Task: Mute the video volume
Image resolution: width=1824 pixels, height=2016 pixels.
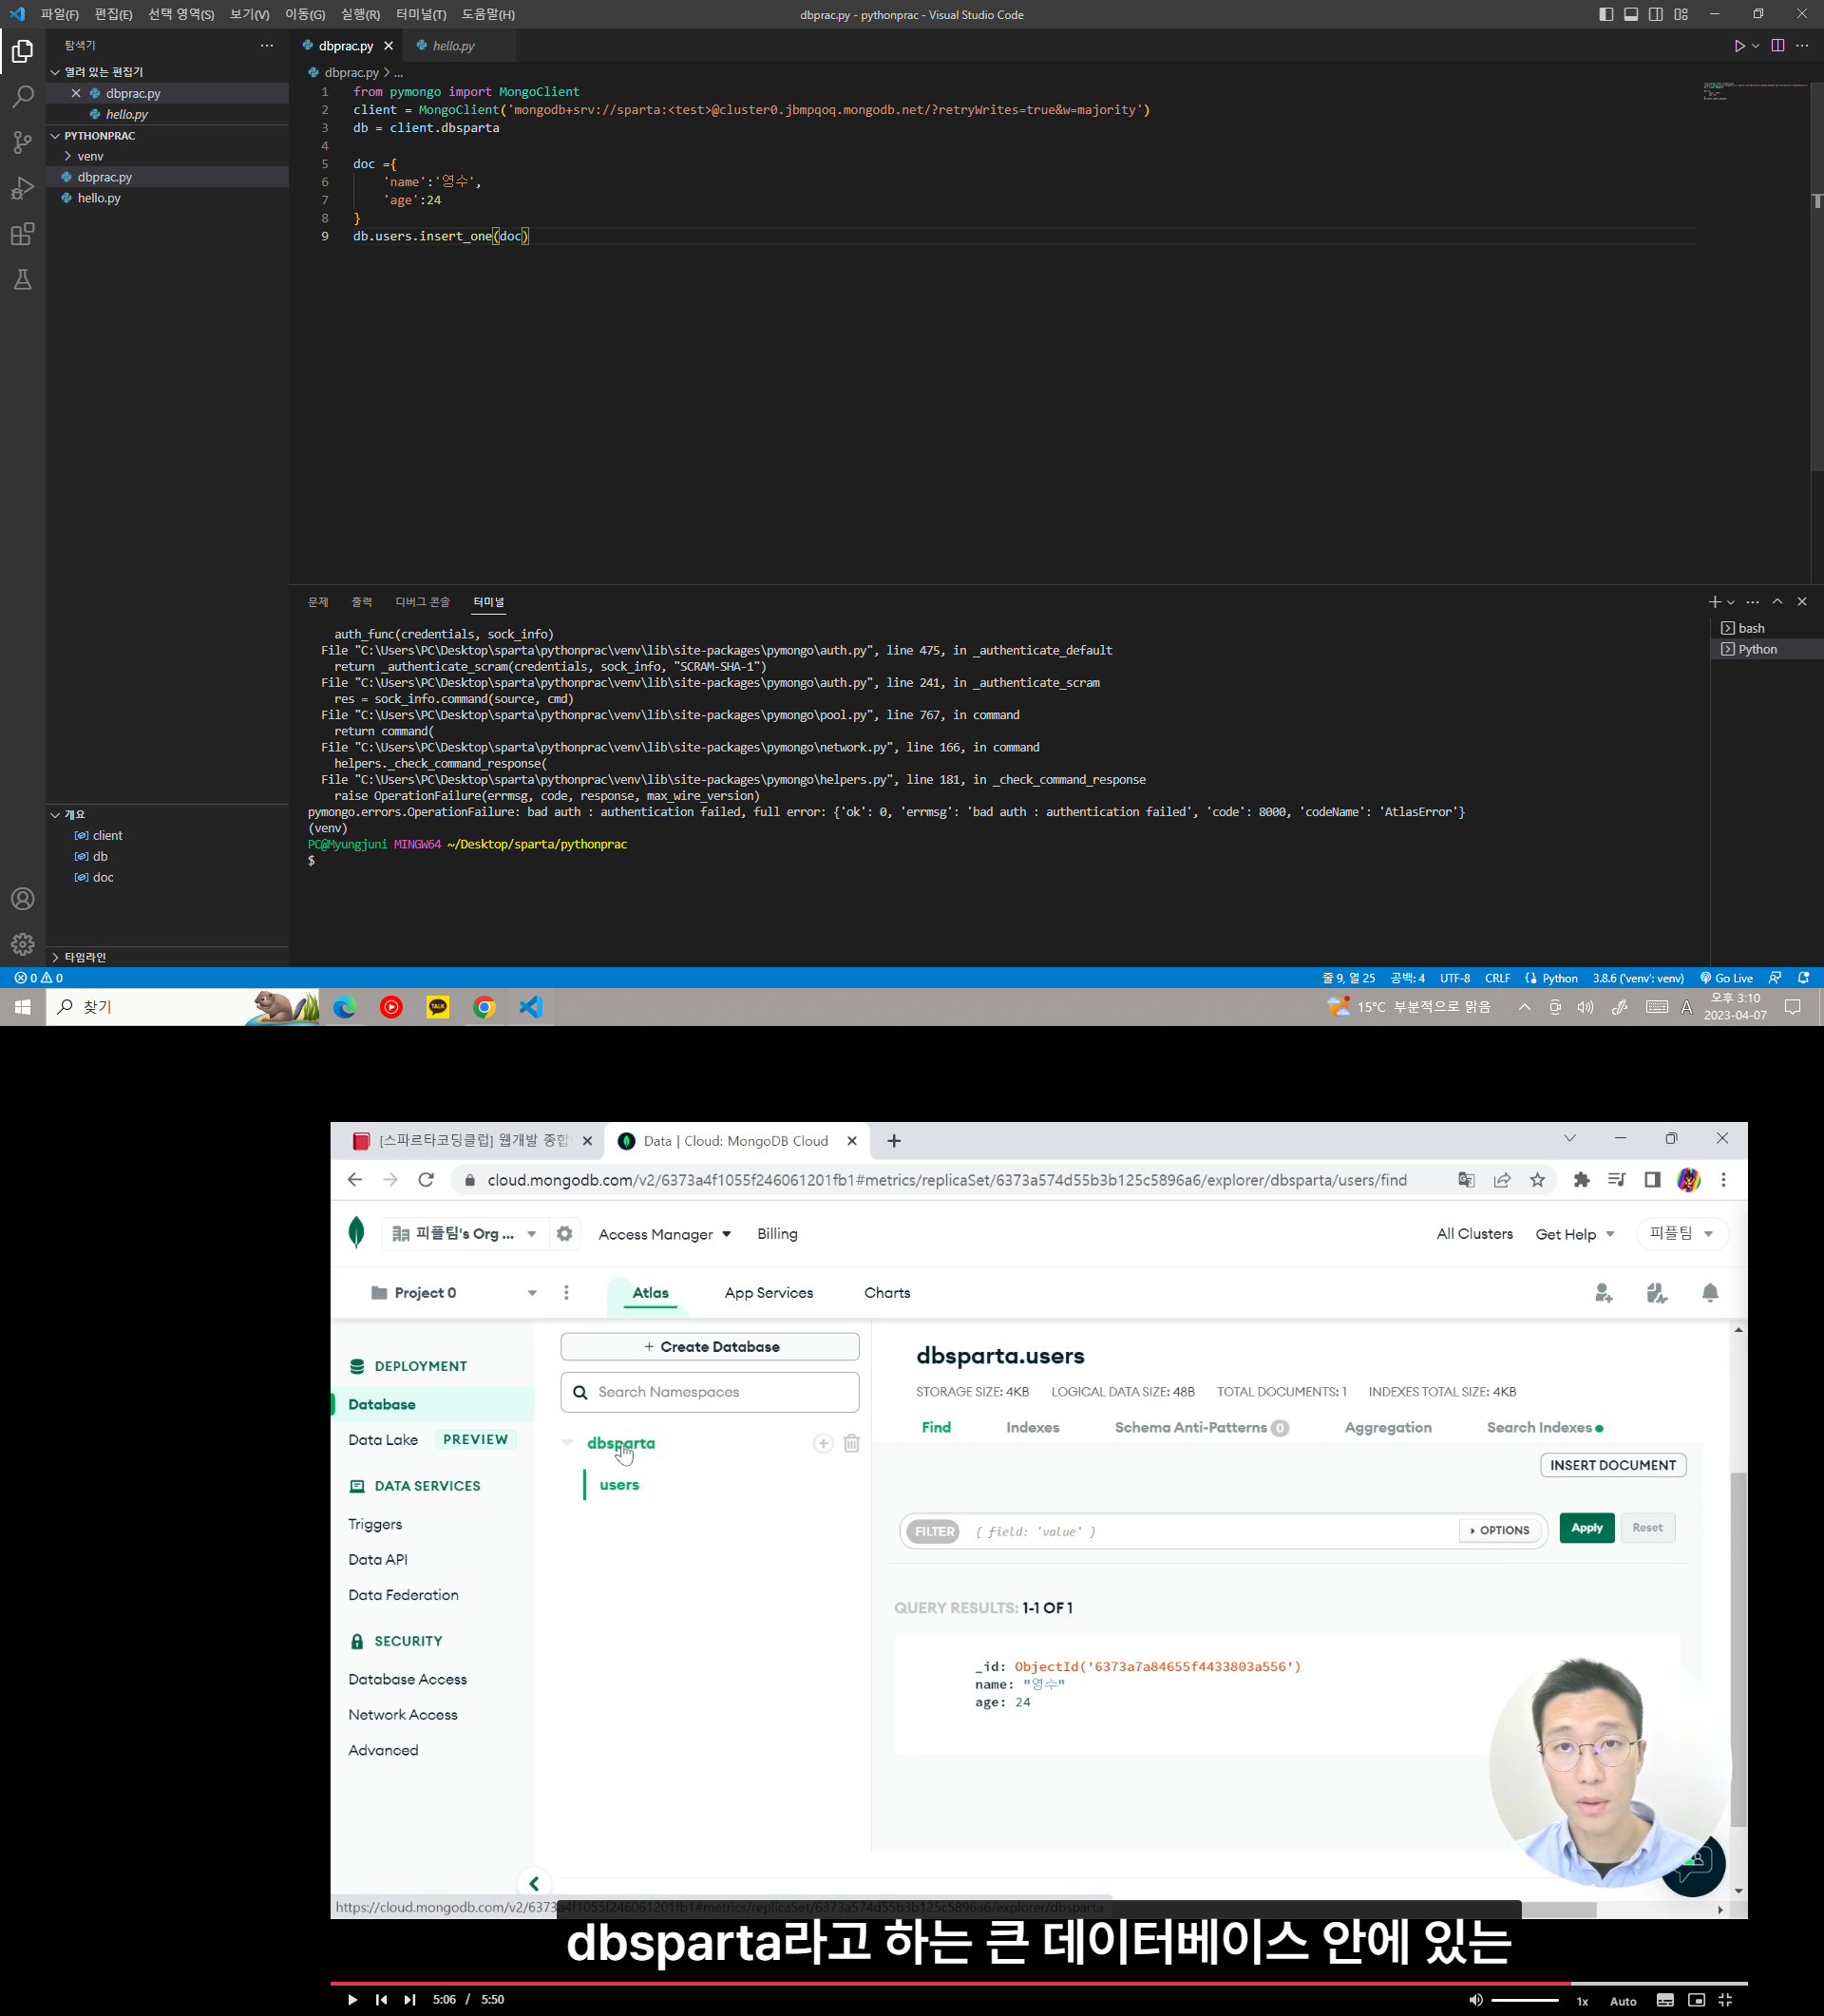Action: (1475, 2000)
